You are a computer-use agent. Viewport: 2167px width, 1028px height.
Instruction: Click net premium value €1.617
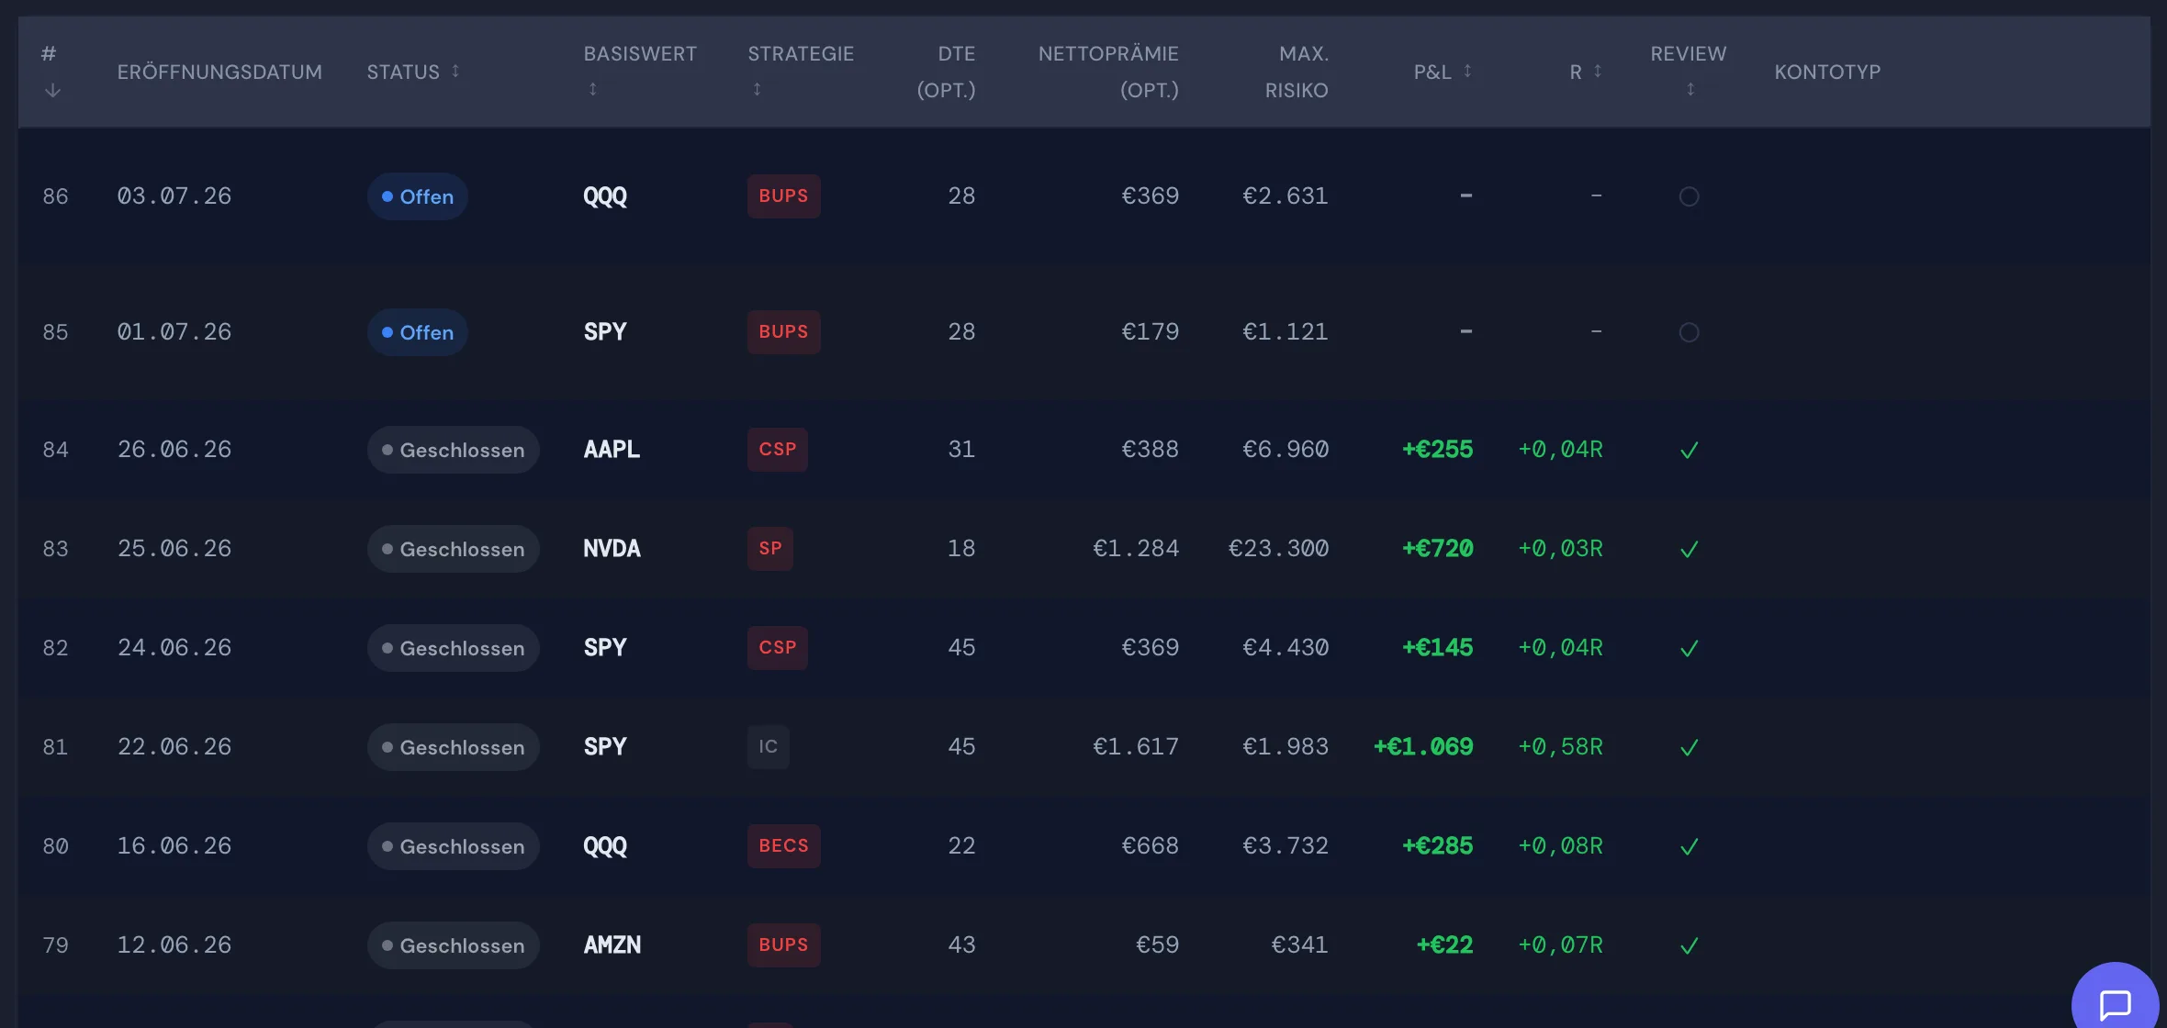point(1136,747)
